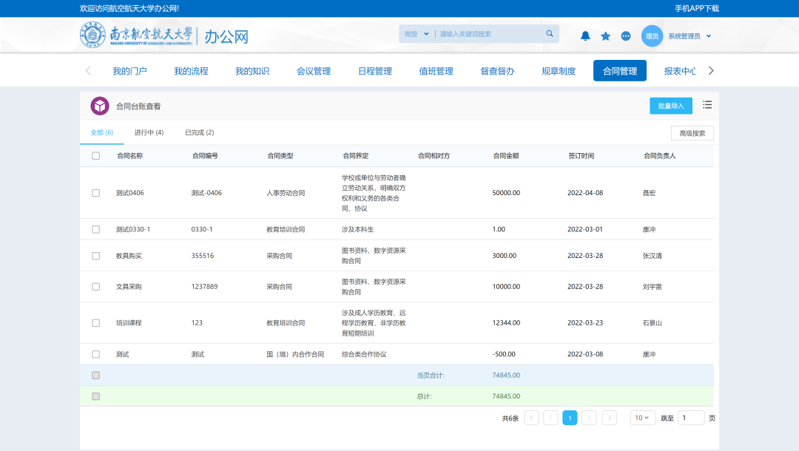
Task: Click responsible person 石景山
Action: 653,323
